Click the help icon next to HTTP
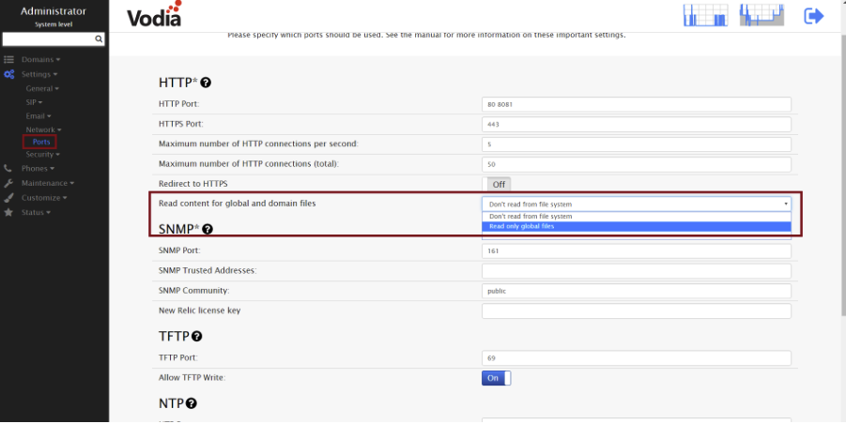The width and height of the screenshot is (846, 424). (x=206, y=83)
